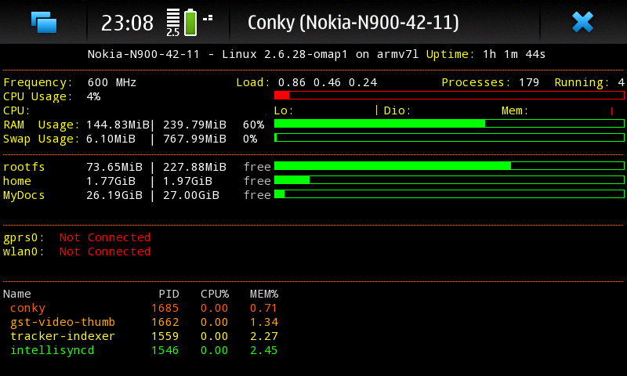Image resolution: width=627 pixels, height=376 pixels.
Task: Click the Running: 4 indicator
Action: coord(589,83)
